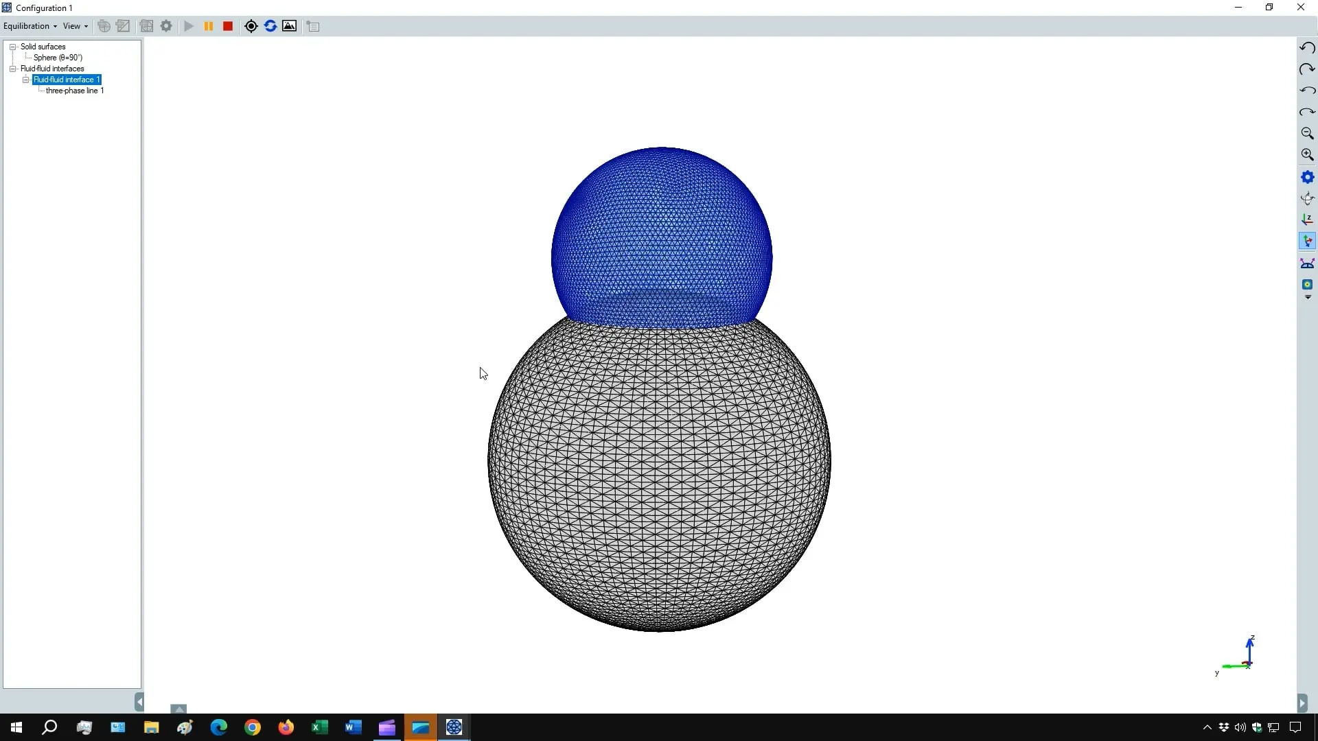Open the View menu
Screen dimensions: 1318x741
[74, 26]
